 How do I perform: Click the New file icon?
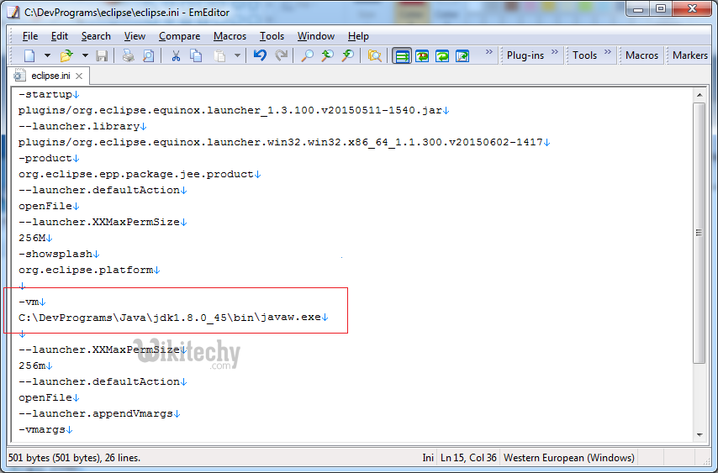tap(29, 55)
